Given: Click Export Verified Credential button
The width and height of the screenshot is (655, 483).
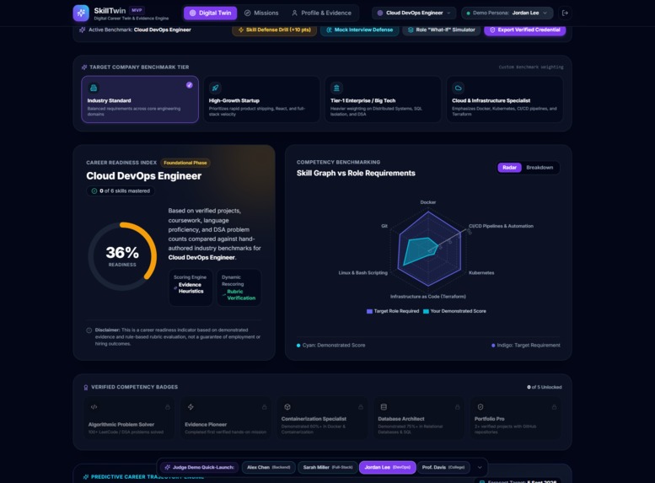Looking at the screenshot, I should (524, 30).
